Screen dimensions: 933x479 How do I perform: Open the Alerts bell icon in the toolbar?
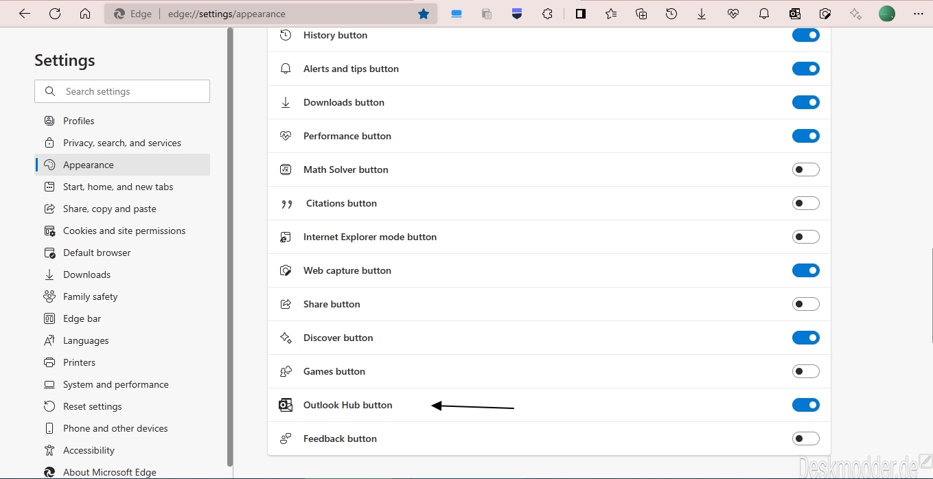pyautogui.click(x=764, y=14)
